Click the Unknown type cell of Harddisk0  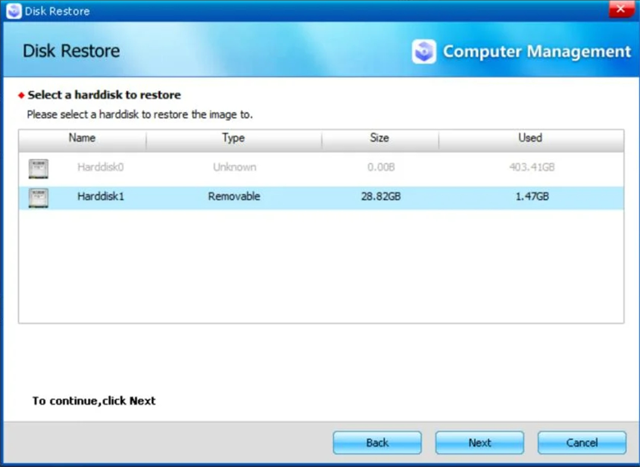click(x=235, y=167)
